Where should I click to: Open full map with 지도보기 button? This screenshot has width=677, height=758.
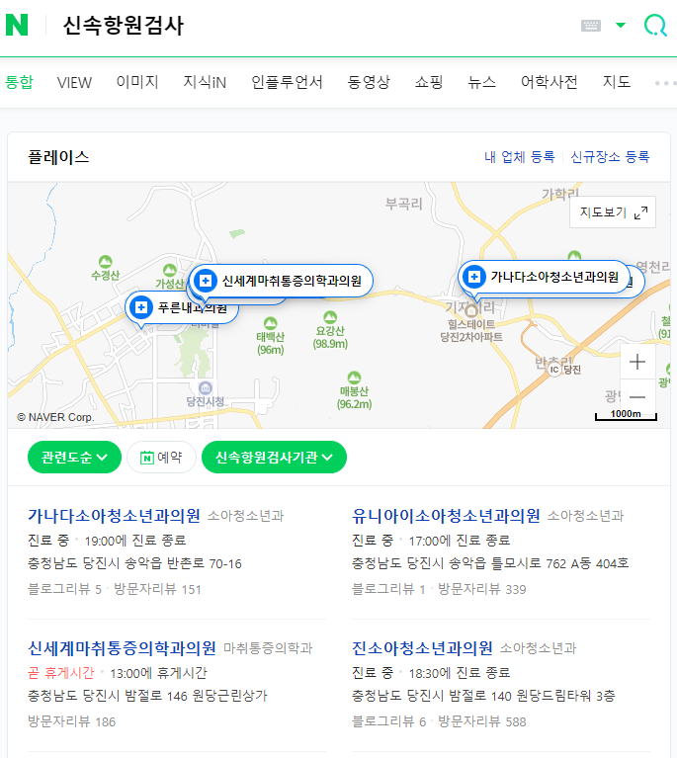[613, 211]
